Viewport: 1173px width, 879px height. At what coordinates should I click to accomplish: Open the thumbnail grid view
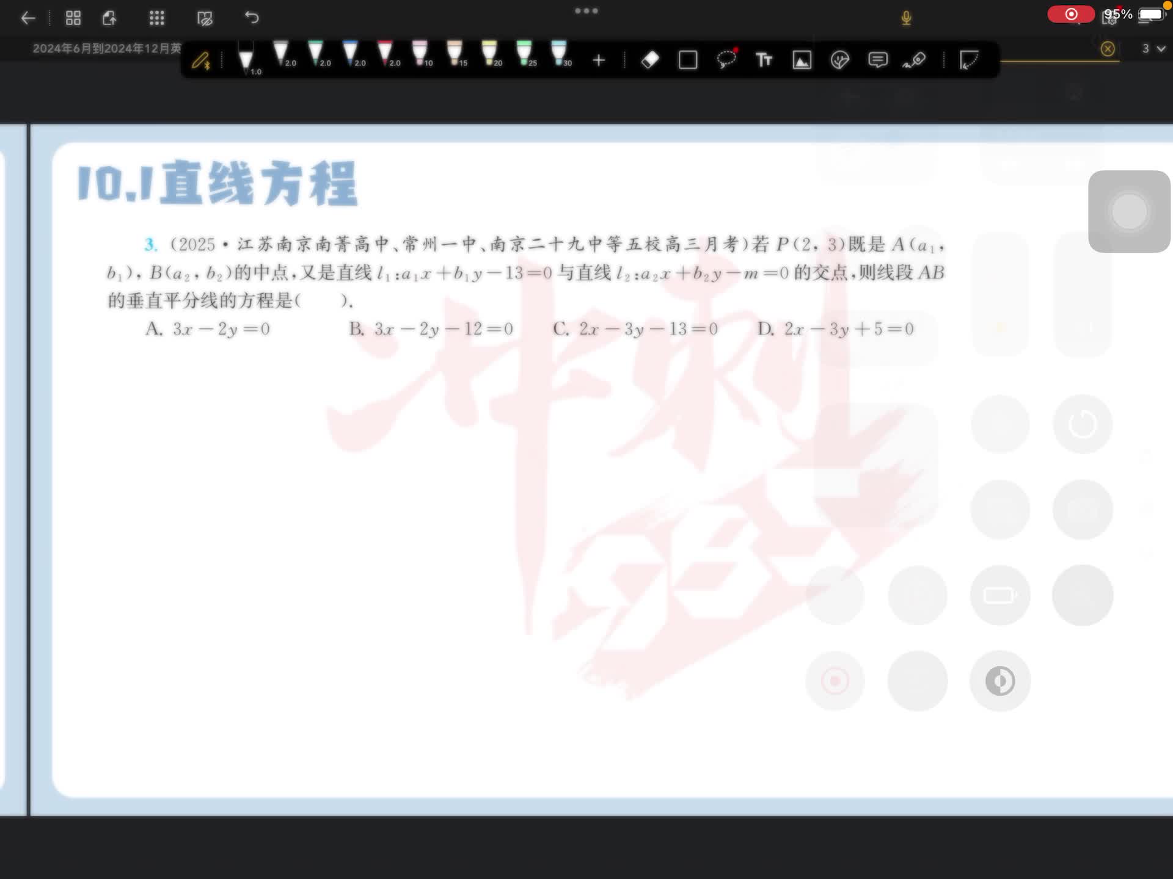click(73, 18)
